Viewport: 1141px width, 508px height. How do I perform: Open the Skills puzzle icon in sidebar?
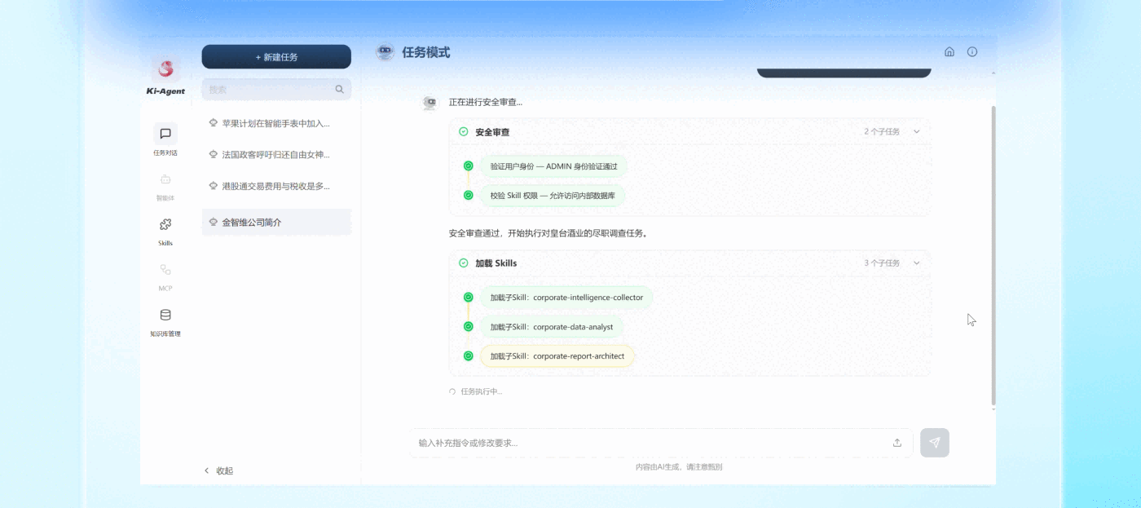point(165,225)
